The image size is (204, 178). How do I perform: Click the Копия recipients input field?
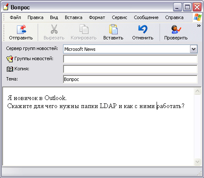click(x=130, y=69)
